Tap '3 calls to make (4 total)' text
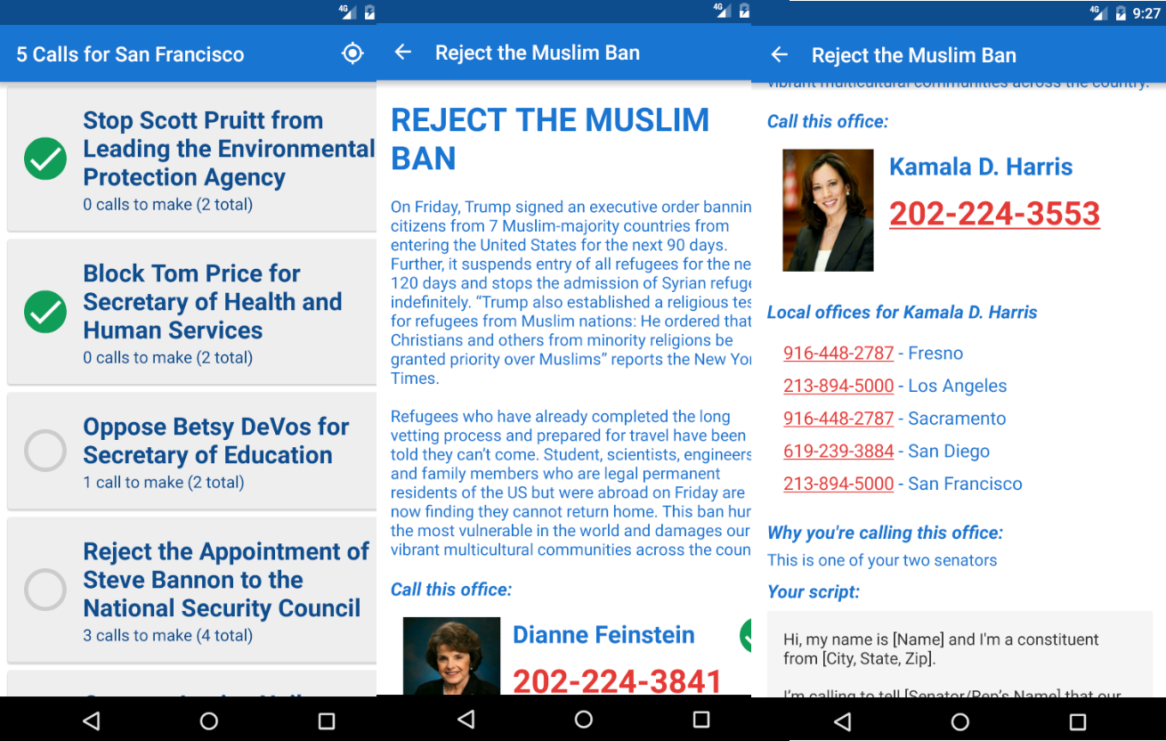The width and height of the screenshot is (1166, 741). tap(168, 636)
